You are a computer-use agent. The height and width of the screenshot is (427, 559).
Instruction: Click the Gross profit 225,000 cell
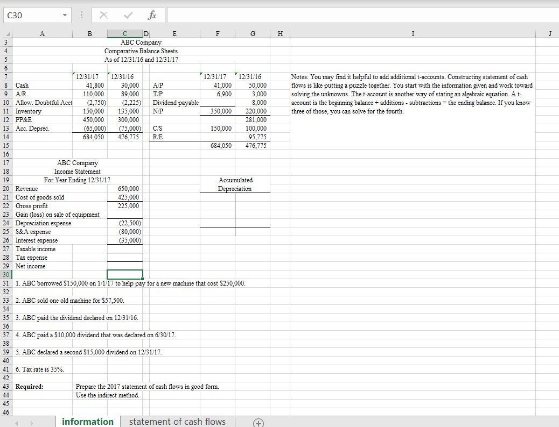[125, 206]
